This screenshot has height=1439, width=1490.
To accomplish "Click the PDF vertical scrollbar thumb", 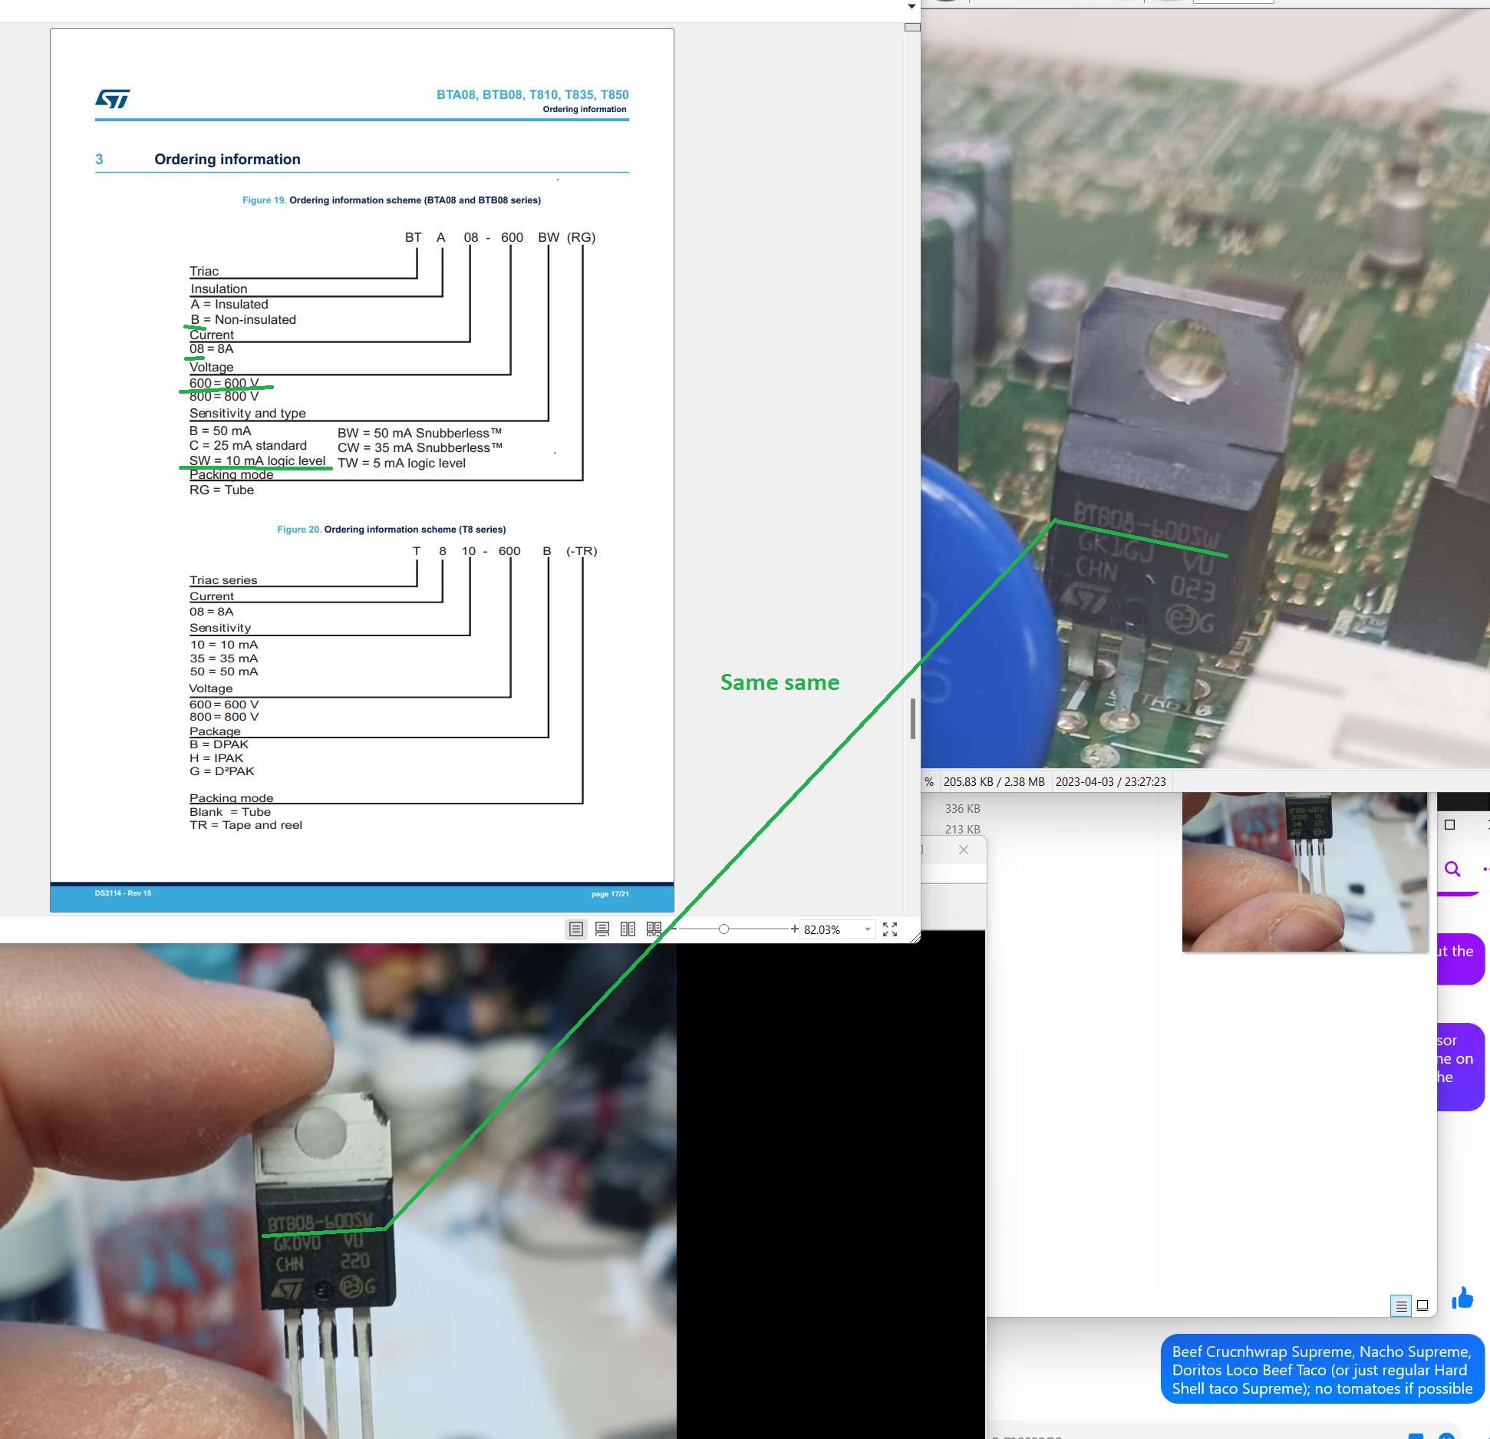I will [912, 718].
